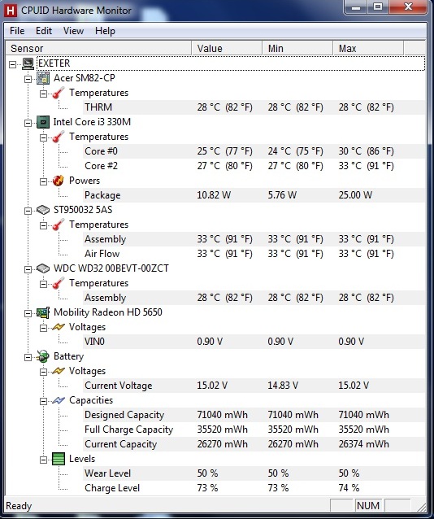This screenshot has width=434, height=519.
Task: Select the Mobility Radeon HD 5650 card icon
Action: 43,312
